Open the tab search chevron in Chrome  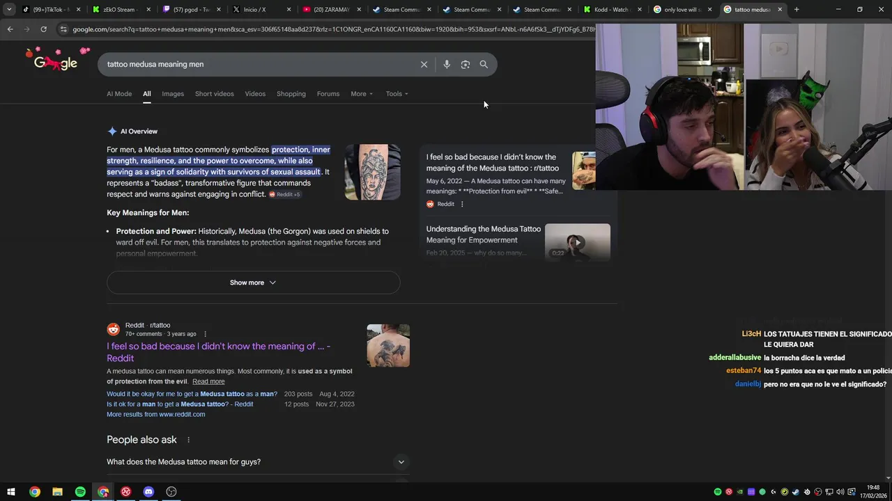click(x=9, y=10)
